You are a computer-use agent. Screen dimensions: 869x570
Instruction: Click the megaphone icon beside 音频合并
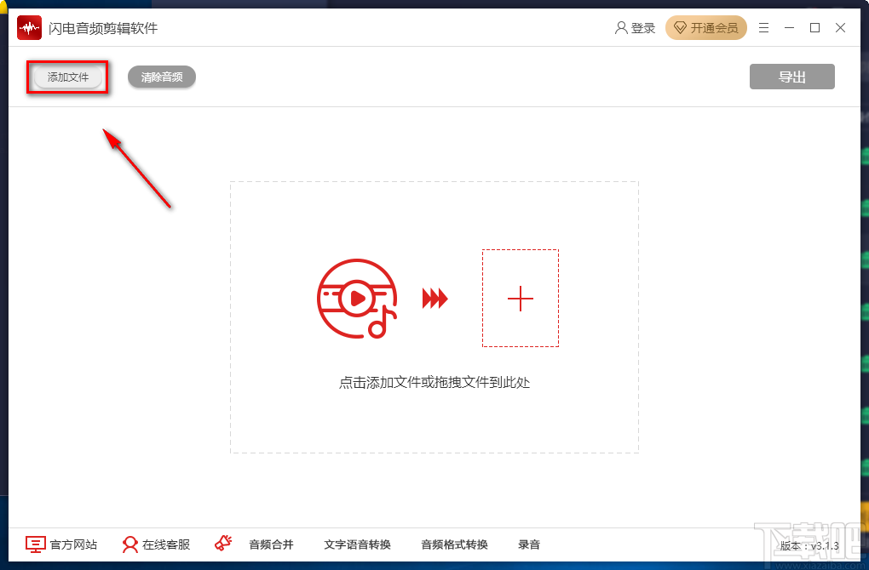pyautogui.click(x=223, y=543)
